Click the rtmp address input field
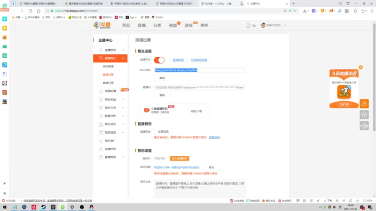The image size is (376, 211). (199, 70)
